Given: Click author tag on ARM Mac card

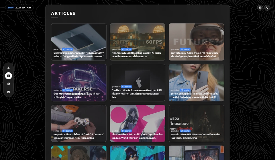Looking at the screenshot, I should (126, 87).
